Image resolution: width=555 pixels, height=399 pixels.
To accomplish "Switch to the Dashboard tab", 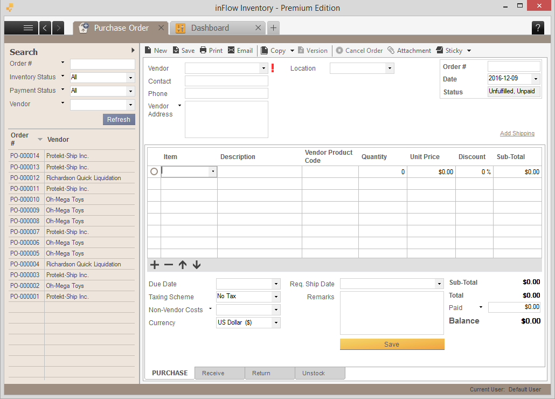I will click(210, 28).
